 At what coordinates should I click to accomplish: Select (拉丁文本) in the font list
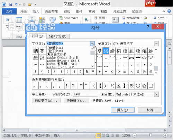(x=55, y=51)
